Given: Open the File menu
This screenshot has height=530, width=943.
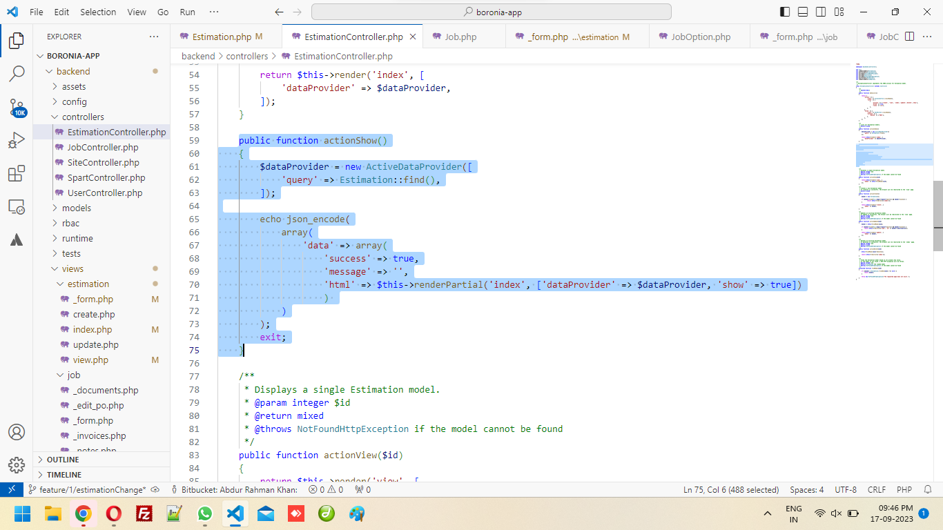Looking at the screenshot, I should [37, 12].
